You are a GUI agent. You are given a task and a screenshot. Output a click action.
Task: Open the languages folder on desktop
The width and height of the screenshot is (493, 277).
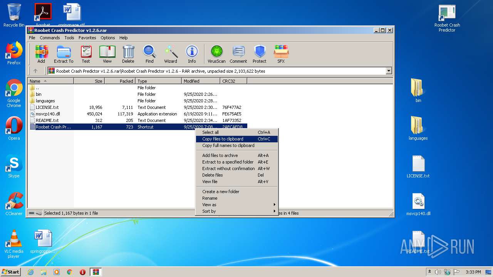[418, 128]
